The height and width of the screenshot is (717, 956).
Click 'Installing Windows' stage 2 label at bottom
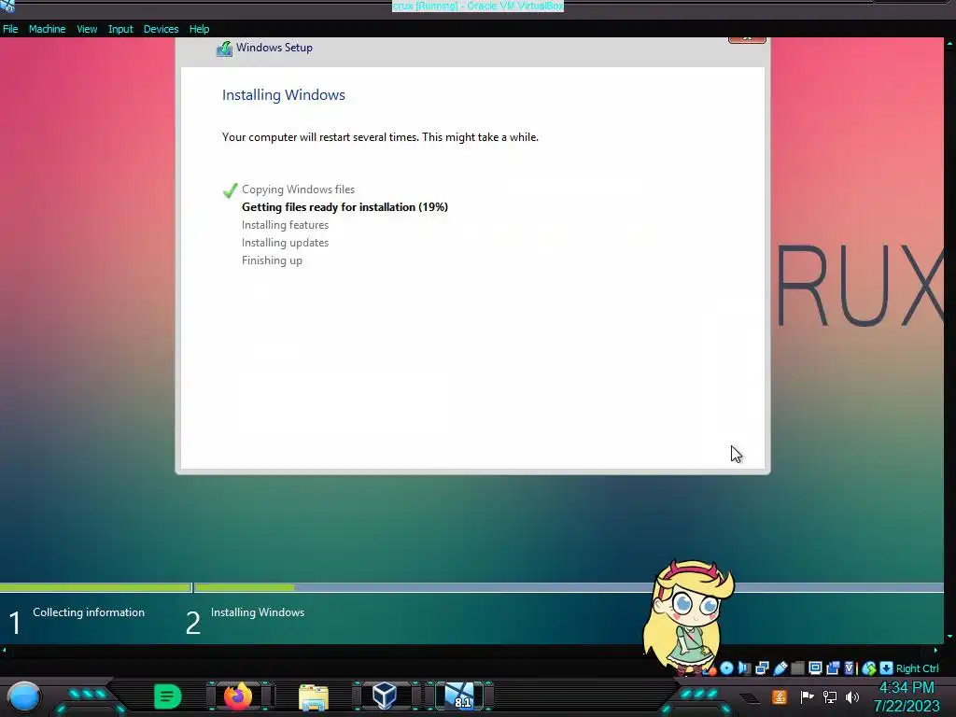[x=258, y=612]
